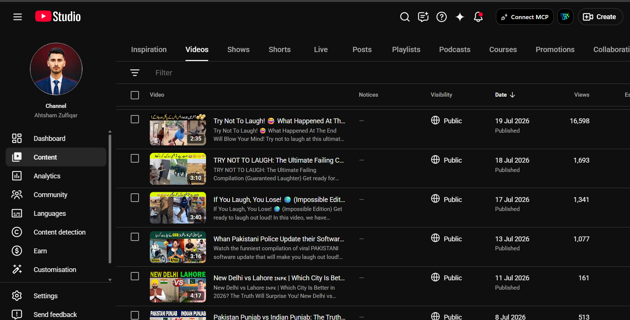Select the 'New Delhi vs Lahore' checkbox

[135, 276]
